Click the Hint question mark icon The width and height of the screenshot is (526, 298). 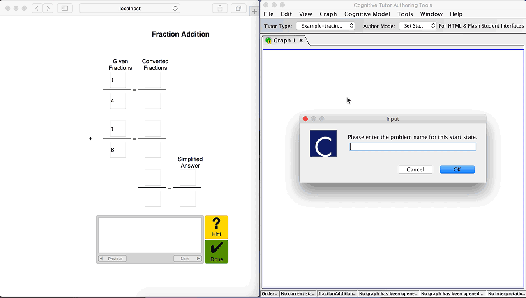216,224
